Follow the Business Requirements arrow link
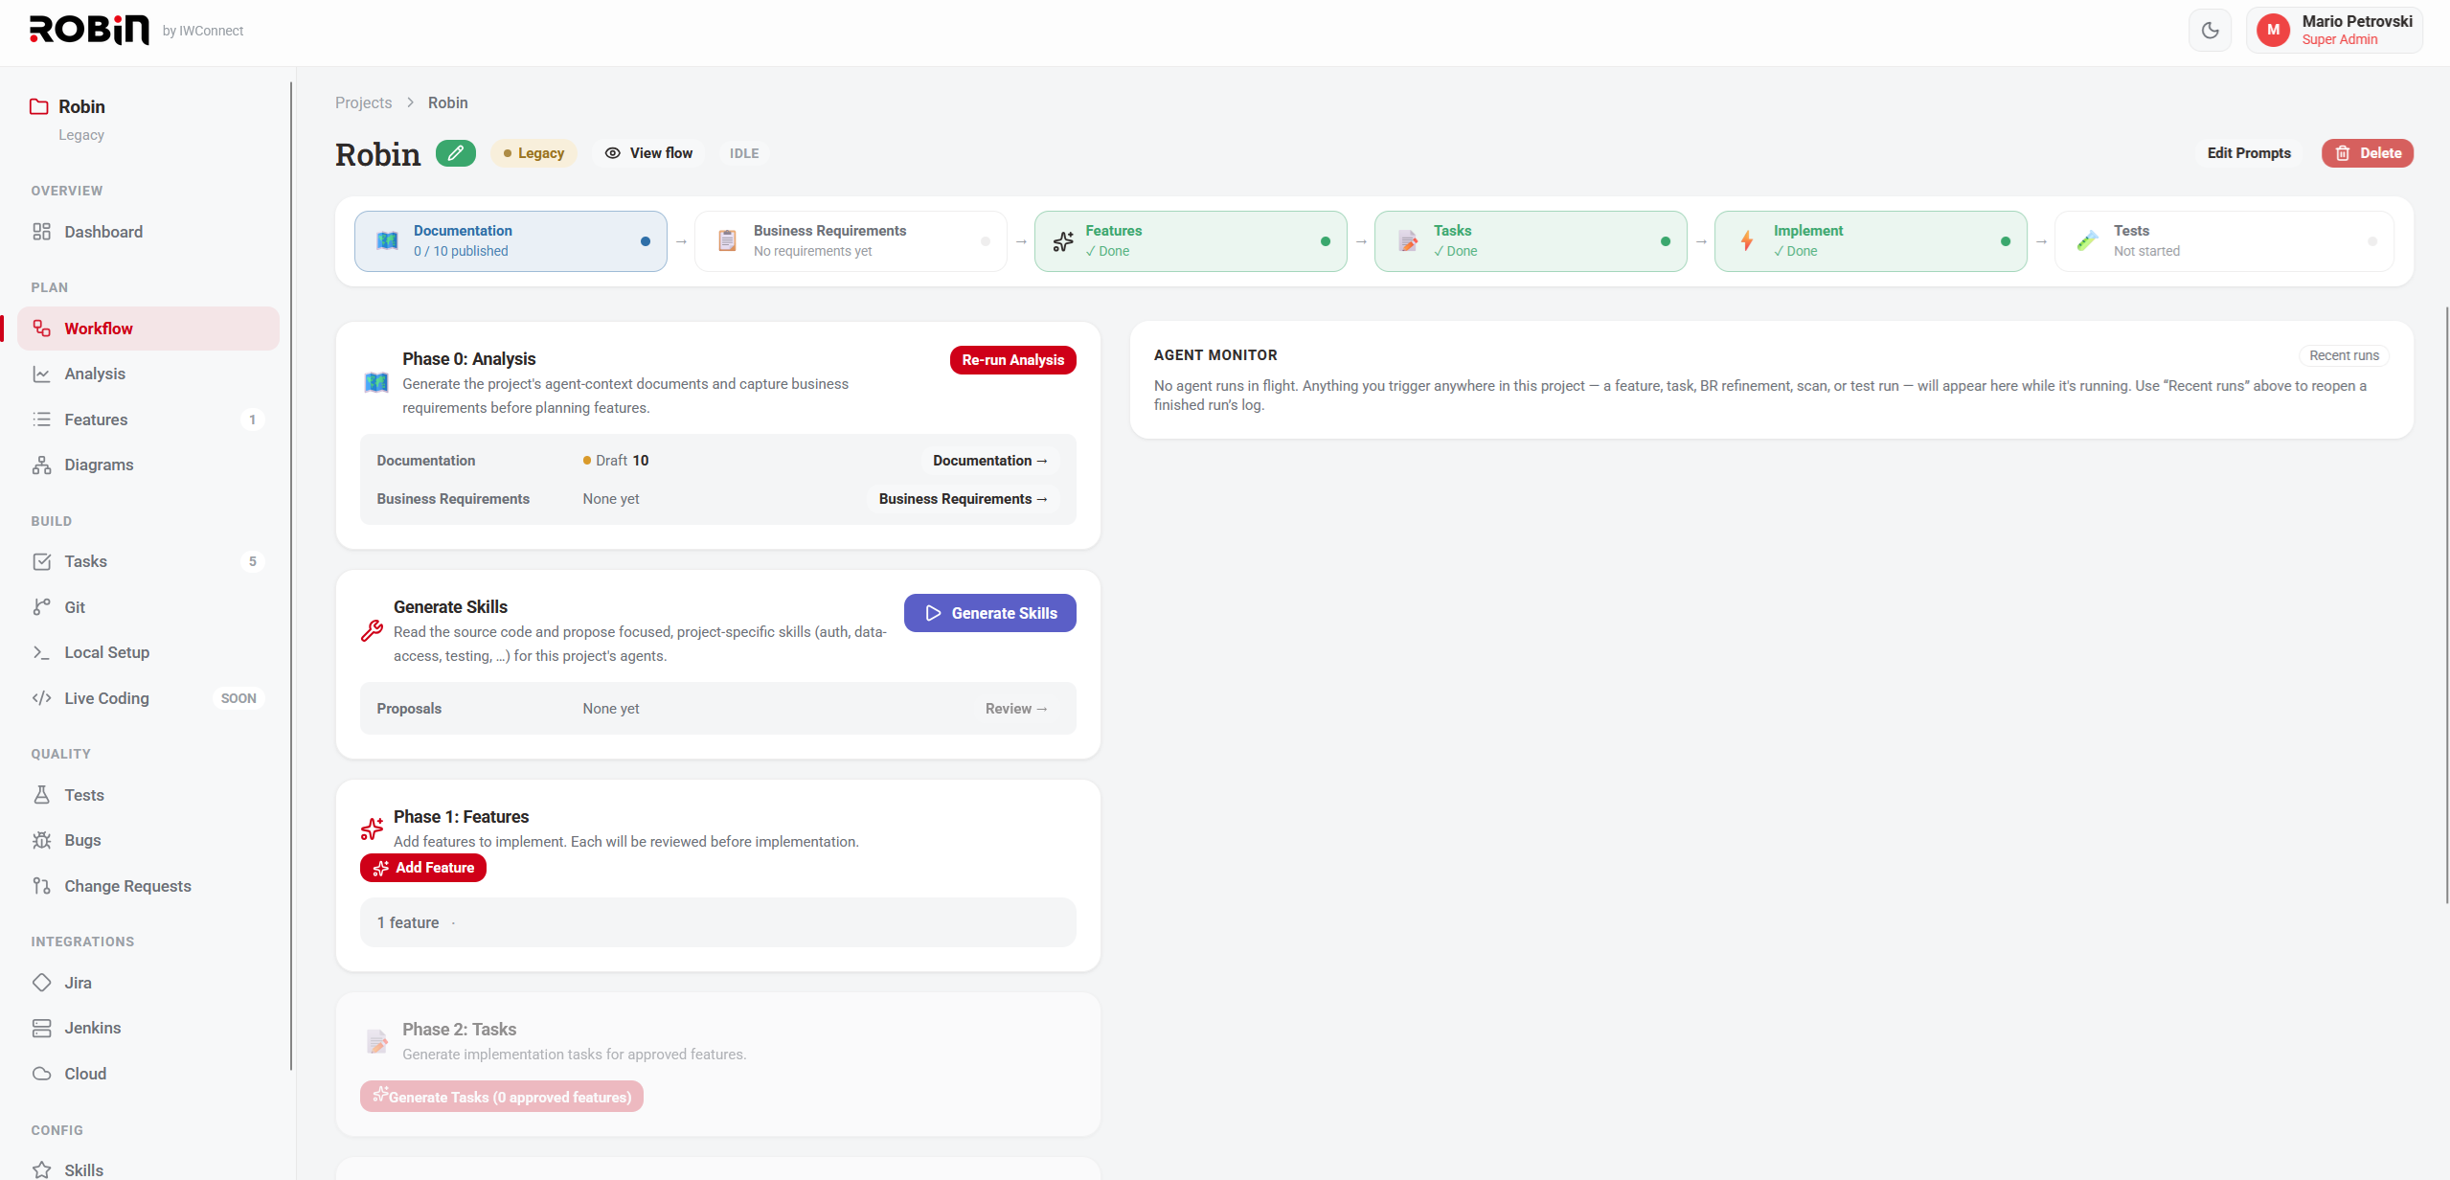The width and height of the screenshot is (2450, 1180). (x=964, y=499)
